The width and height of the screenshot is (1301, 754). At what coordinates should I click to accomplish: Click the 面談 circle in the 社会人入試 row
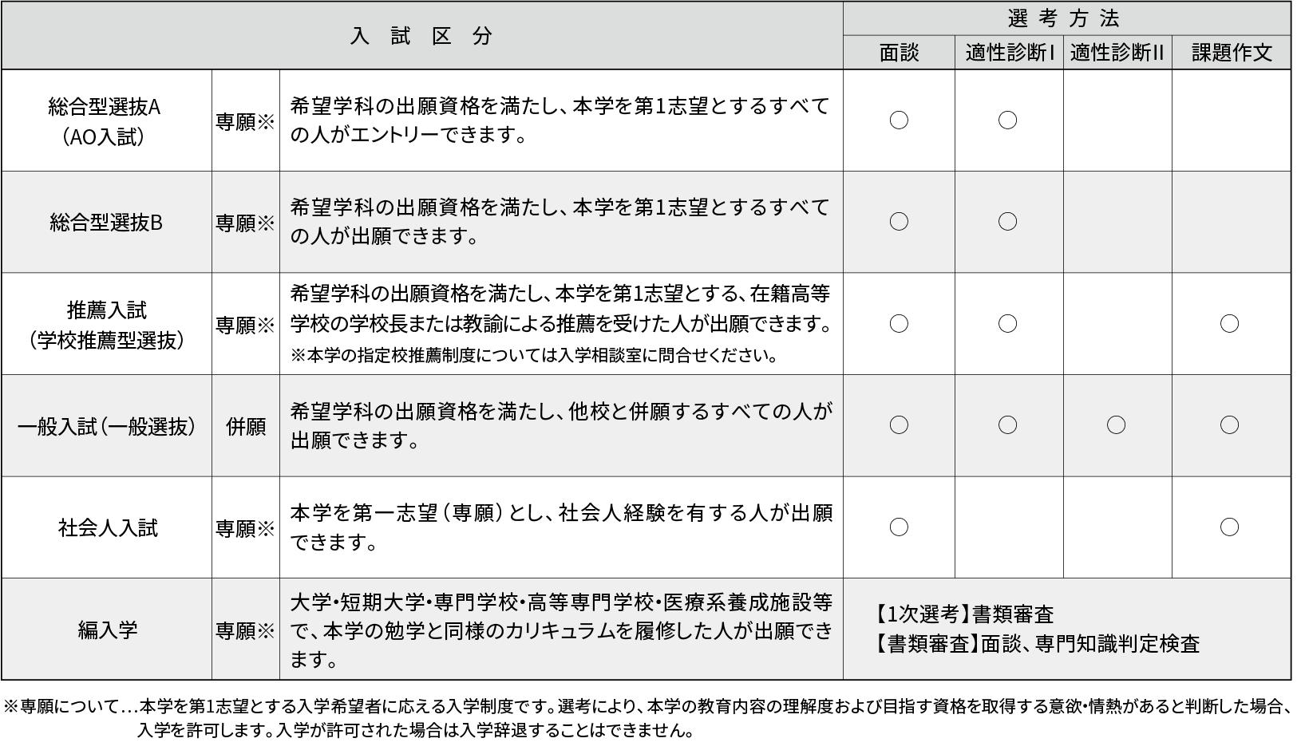(899, 527)
